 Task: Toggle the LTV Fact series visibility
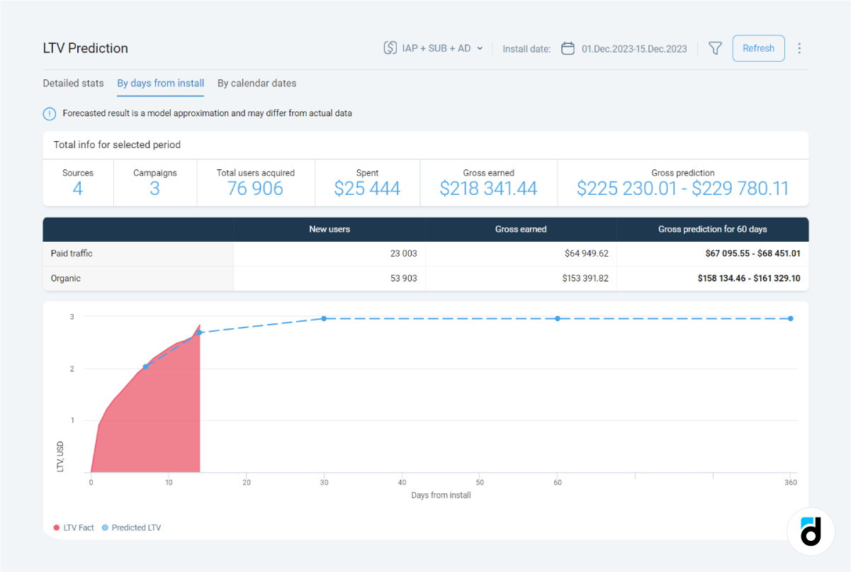click(73, 527)
